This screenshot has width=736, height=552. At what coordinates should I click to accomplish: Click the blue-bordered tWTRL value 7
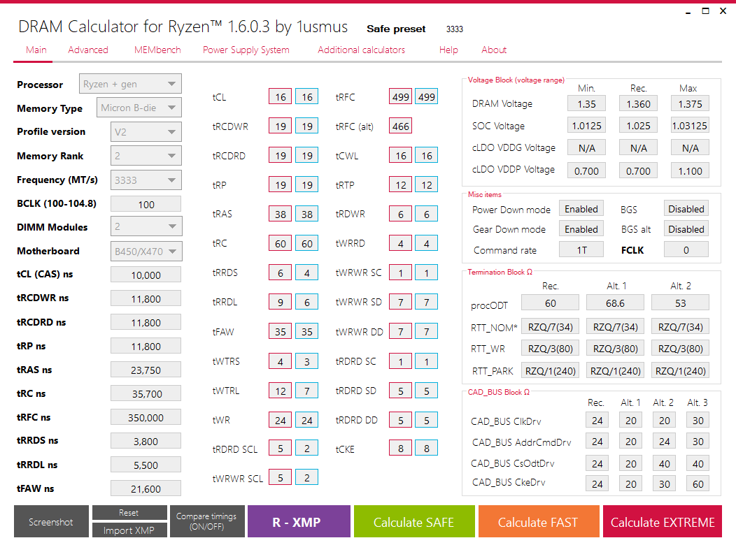point(307,391)
